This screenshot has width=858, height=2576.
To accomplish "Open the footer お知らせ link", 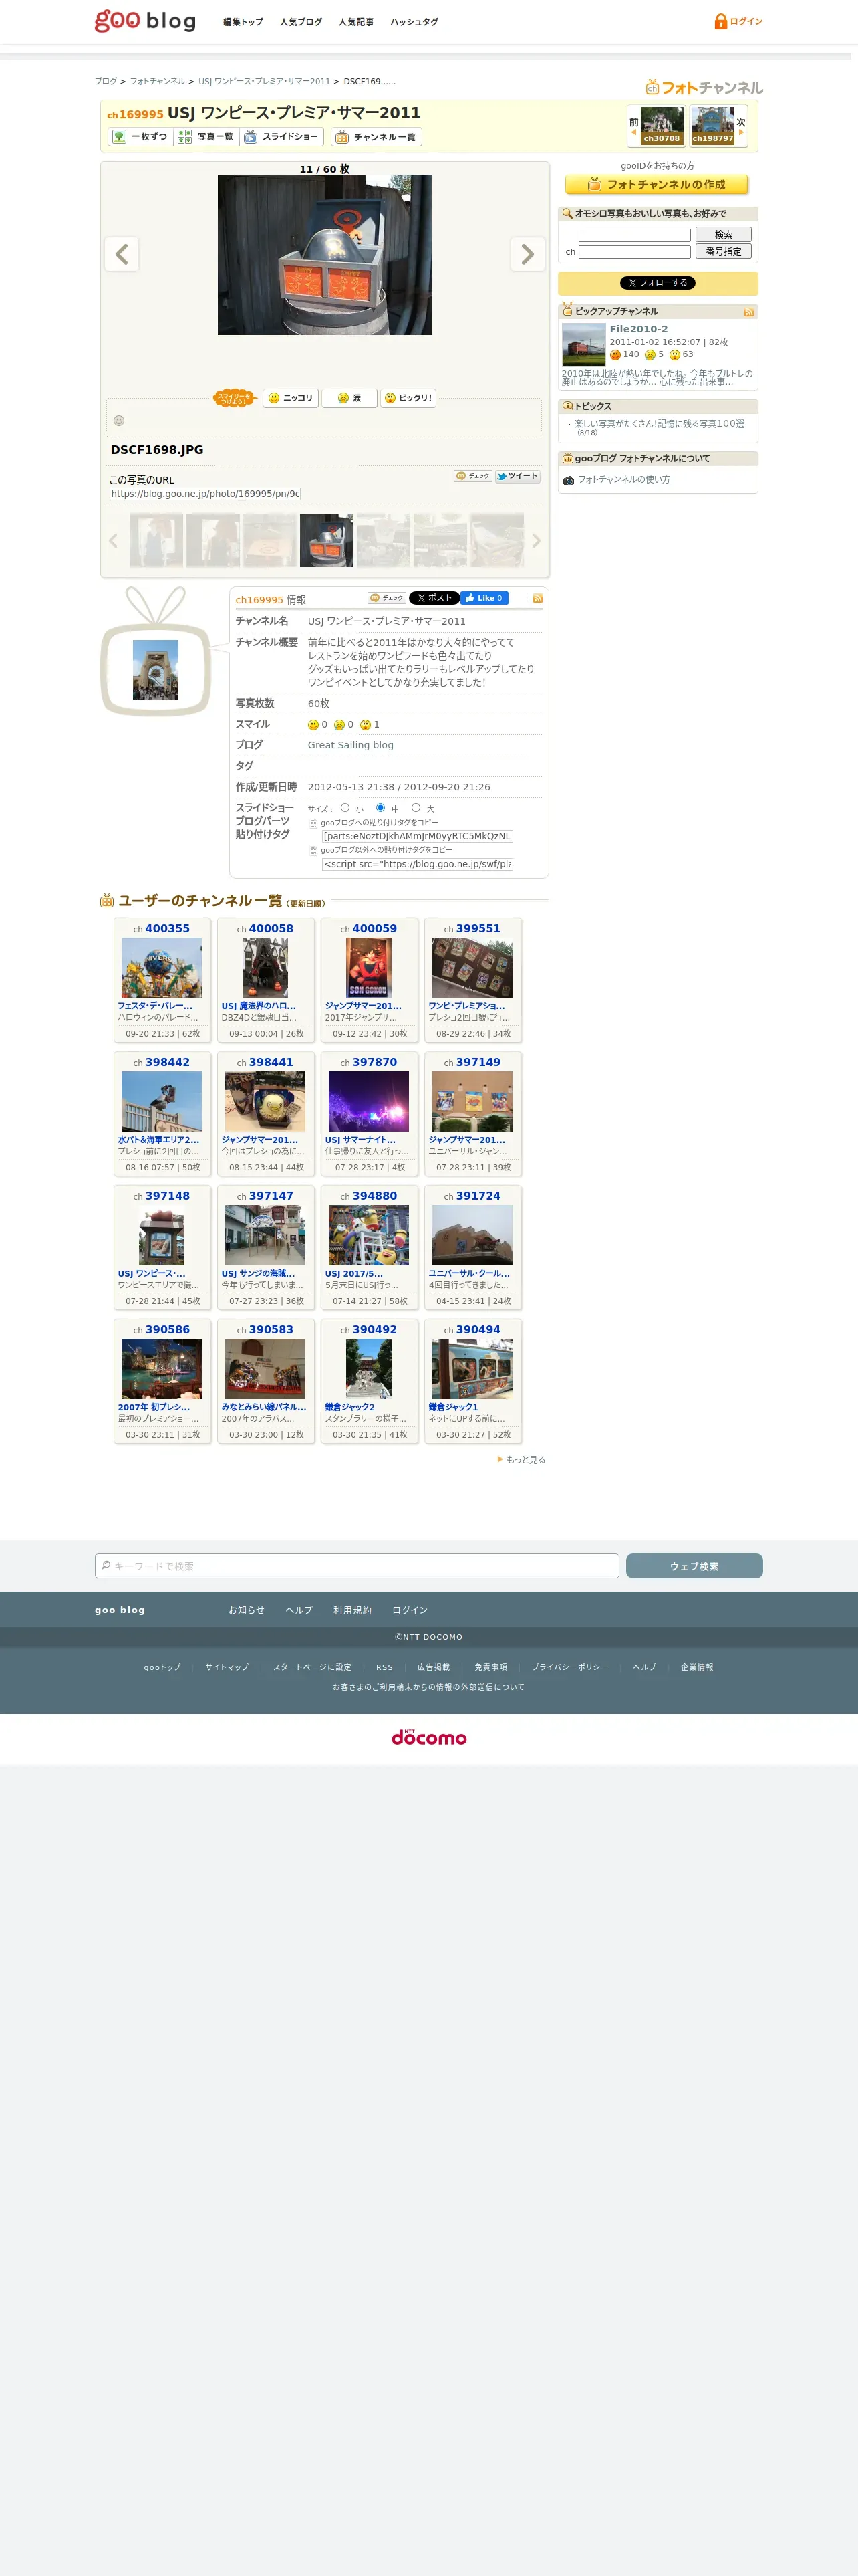I will tap(246, 1611).
